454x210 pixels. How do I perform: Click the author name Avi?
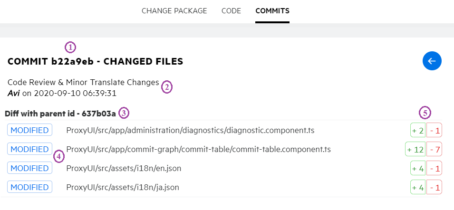[x=14, y=93]
